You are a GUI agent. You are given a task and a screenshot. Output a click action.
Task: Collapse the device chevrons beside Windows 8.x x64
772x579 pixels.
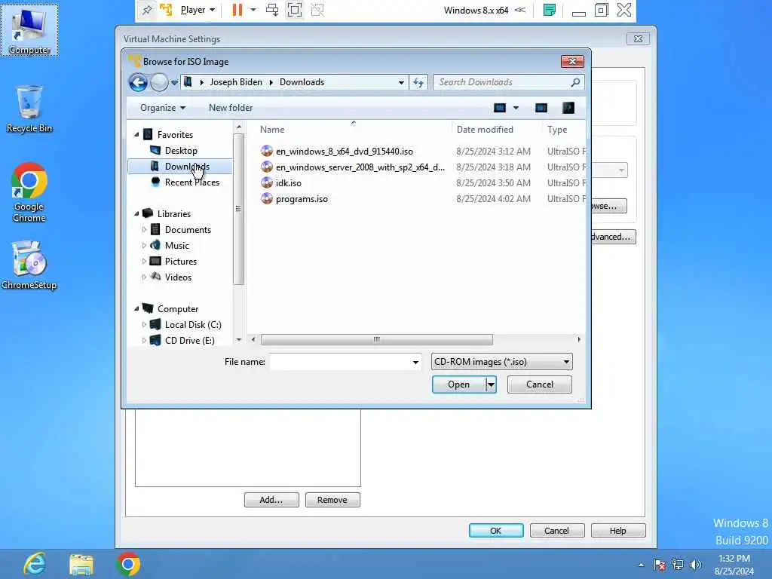[x=520, y=10]
